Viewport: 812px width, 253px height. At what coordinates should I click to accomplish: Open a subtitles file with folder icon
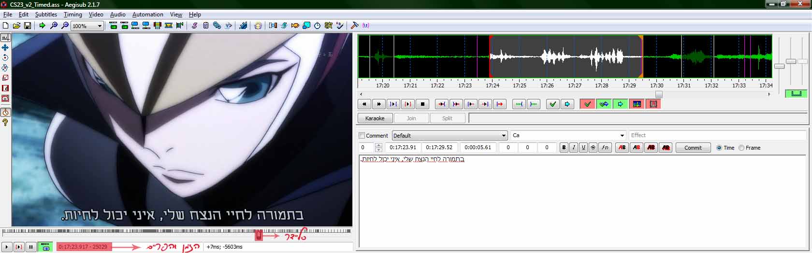pos(16,26)
